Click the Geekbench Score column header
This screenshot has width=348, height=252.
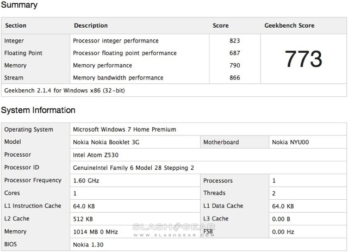point(289,26)
